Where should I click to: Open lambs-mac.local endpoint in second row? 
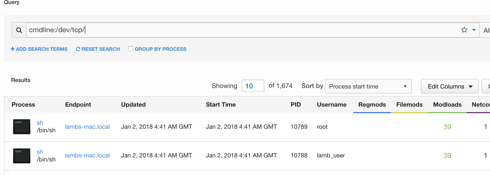(x=87, y=155)
